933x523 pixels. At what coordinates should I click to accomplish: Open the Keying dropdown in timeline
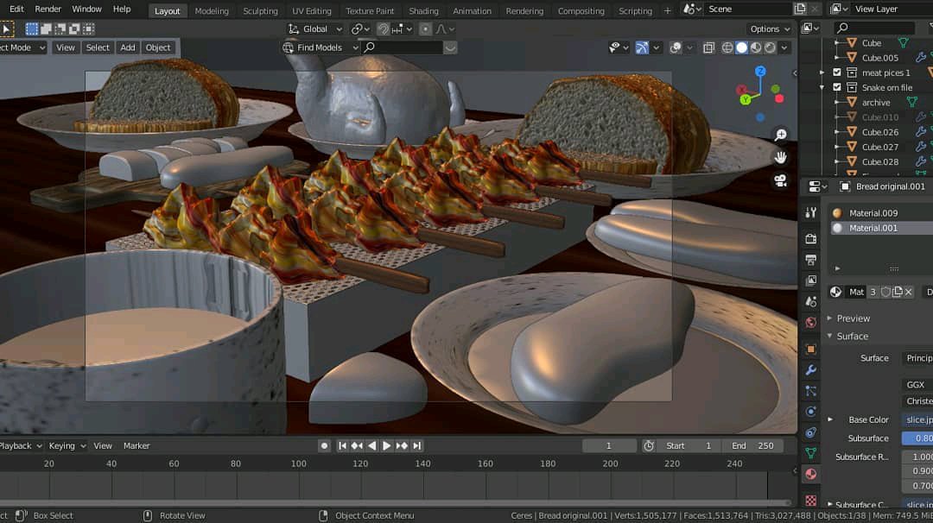pyautogui.click(x=67, y=445)
